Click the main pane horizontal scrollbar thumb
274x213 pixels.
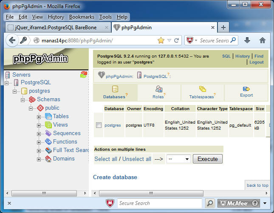(x=151, y=193)
